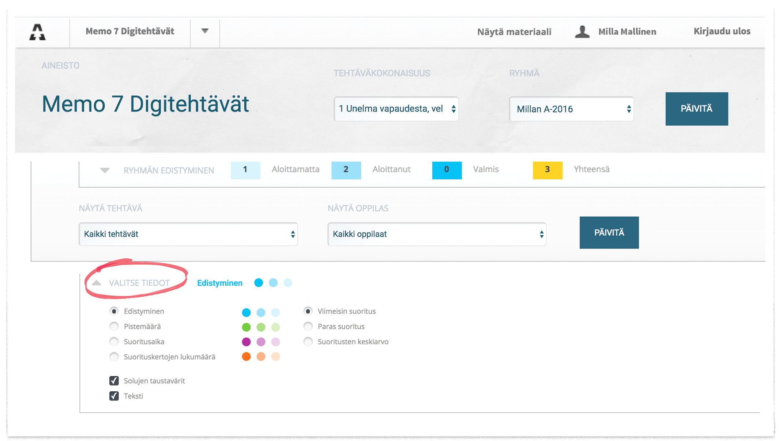
Task: Click medium blue dot in Edistyminen row
Action: tap(261, 313)
